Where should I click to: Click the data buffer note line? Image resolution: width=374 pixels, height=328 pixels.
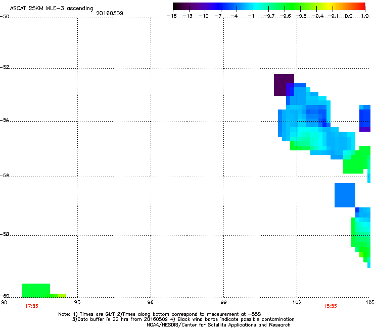coord(183,319)
